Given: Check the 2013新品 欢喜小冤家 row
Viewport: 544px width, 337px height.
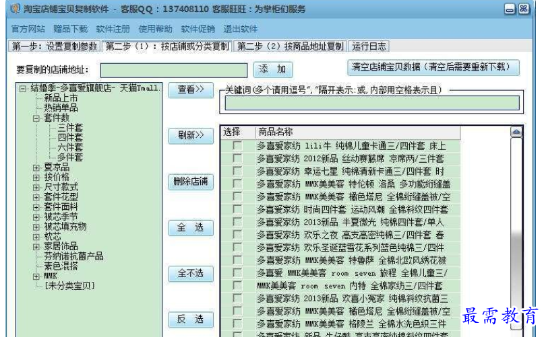Looking at the screenshot, I should coord(238,298).
